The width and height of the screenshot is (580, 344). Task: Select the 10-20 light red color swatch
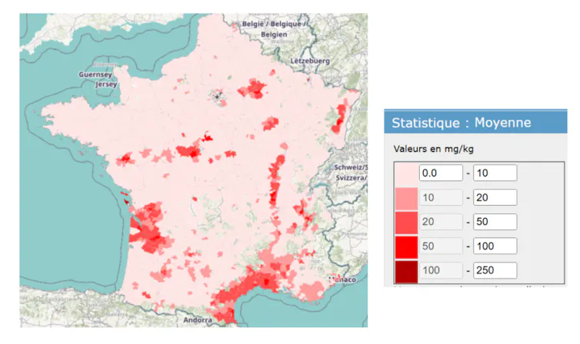[406, 199]
